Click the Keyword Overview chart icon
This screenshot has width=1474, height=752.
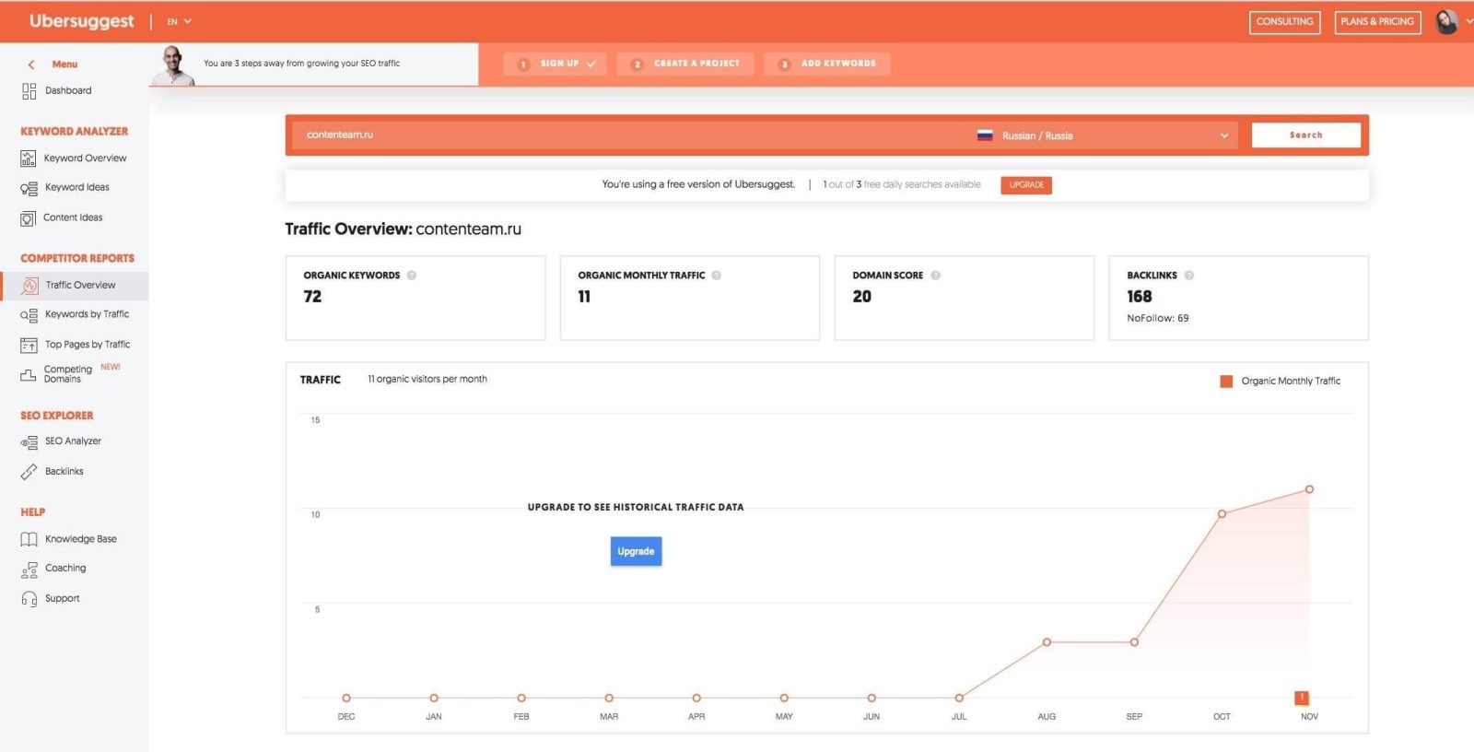point(29,159)
